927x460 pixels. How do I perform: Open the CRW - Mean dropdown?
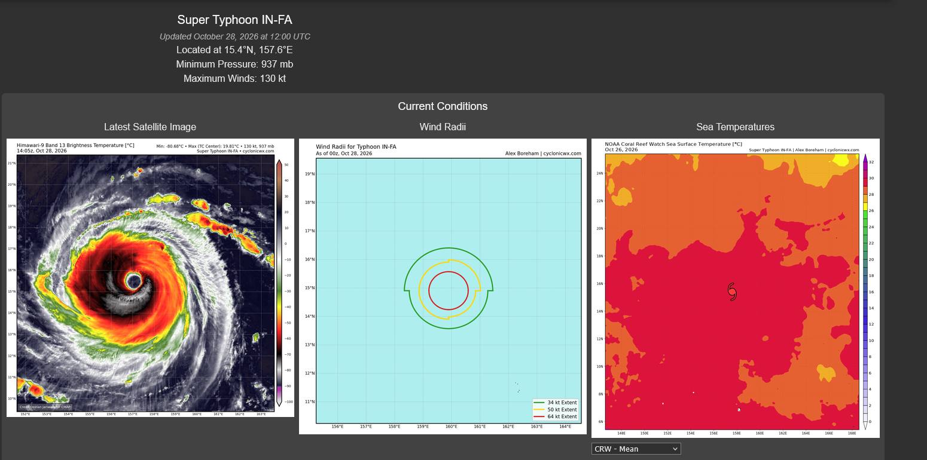point(636,449)
